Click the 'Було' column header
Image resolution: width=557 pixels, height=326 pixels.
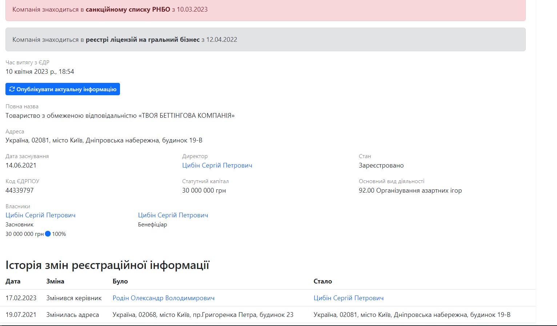[120, 281]
